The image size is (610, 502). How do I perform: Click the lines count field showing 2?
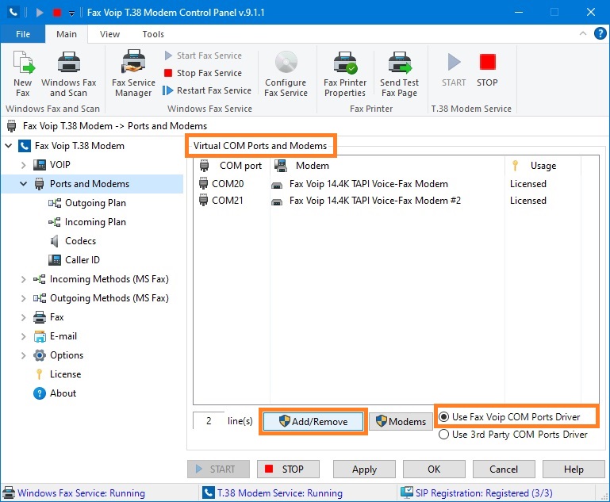[x=209, y=421]
